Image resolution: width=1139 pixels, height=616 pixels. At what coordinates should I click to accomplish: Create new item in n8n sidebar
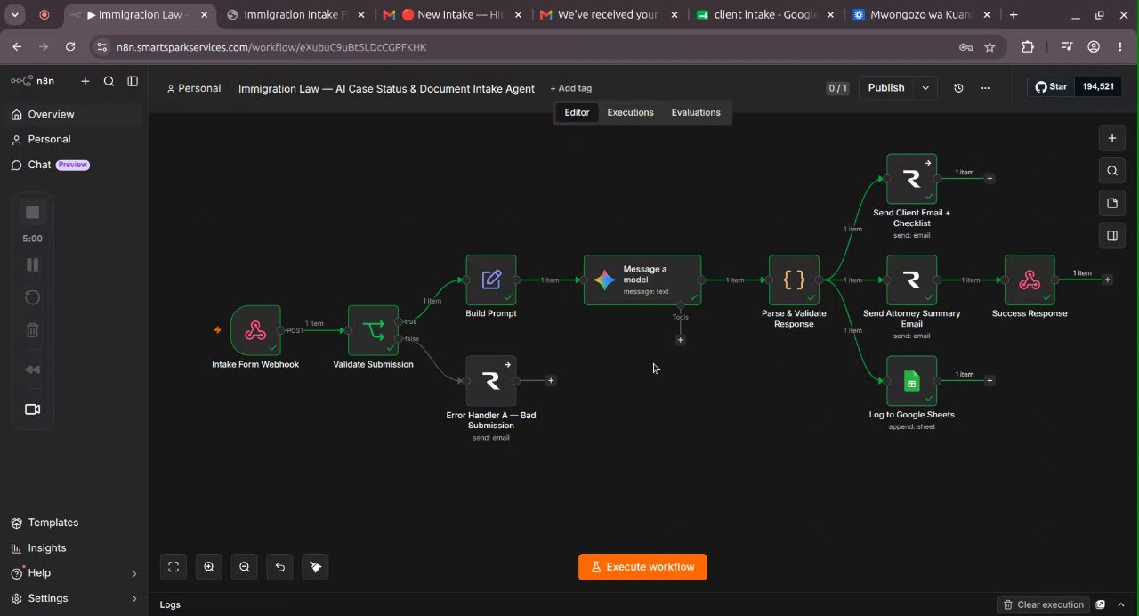click(85, 81)
